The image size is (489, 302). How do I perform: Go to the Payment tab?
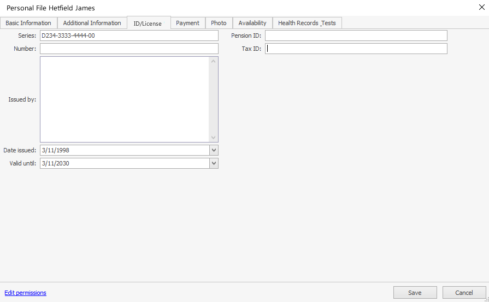pyautogui.click(x=187, y=23)
